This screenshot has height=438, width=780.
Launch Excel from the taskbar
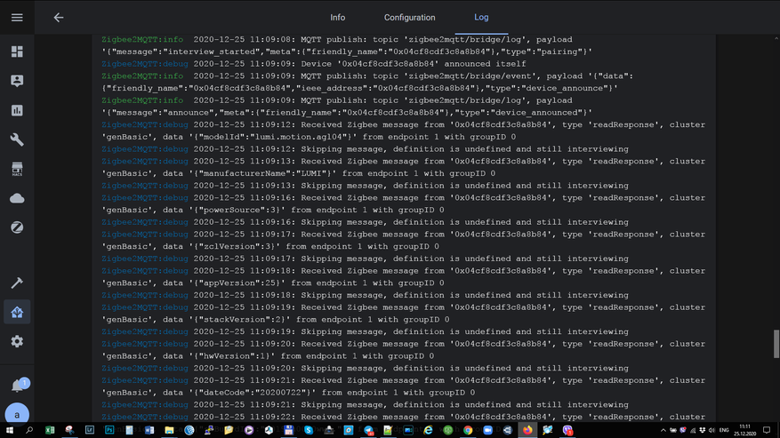click(x=50, y=430)
